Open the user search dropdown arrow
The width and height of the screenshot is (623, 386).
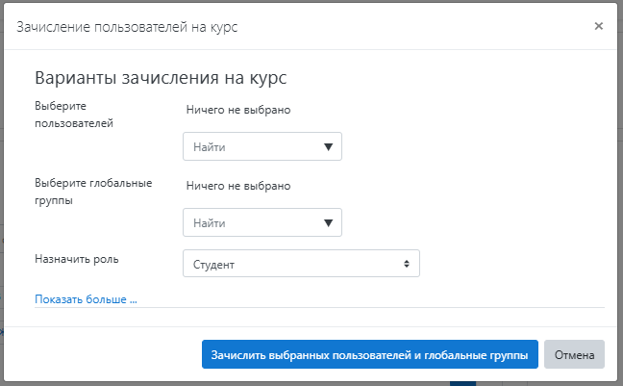(x=328, y=147)
